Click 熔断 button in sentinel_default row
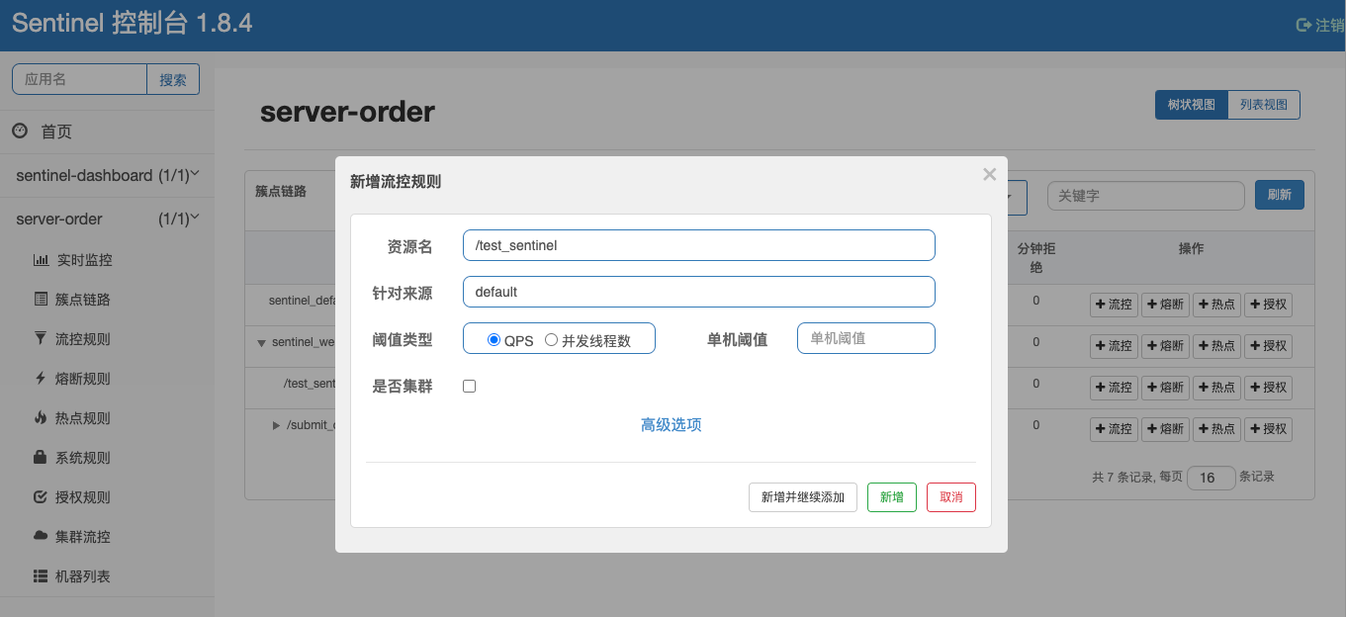This screenshot has width=1346, height=617. [x=1165, y=305]
